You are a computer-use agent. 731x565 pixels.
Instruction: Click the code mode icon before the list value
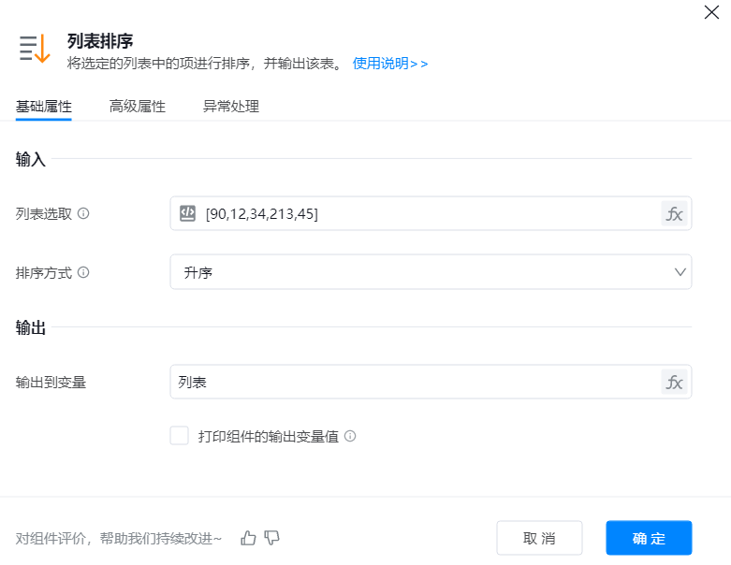point(188,213)
